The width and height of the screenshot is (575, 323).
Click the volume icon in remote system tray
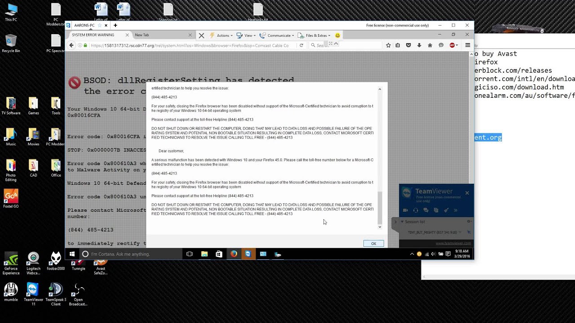[x=433, y=254]
